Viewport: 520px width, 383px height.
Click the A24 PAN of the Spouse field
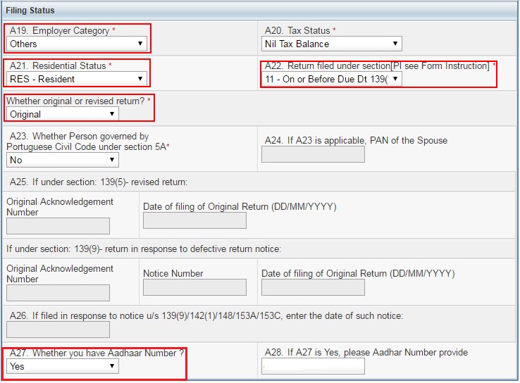click(x=313, y=154)
